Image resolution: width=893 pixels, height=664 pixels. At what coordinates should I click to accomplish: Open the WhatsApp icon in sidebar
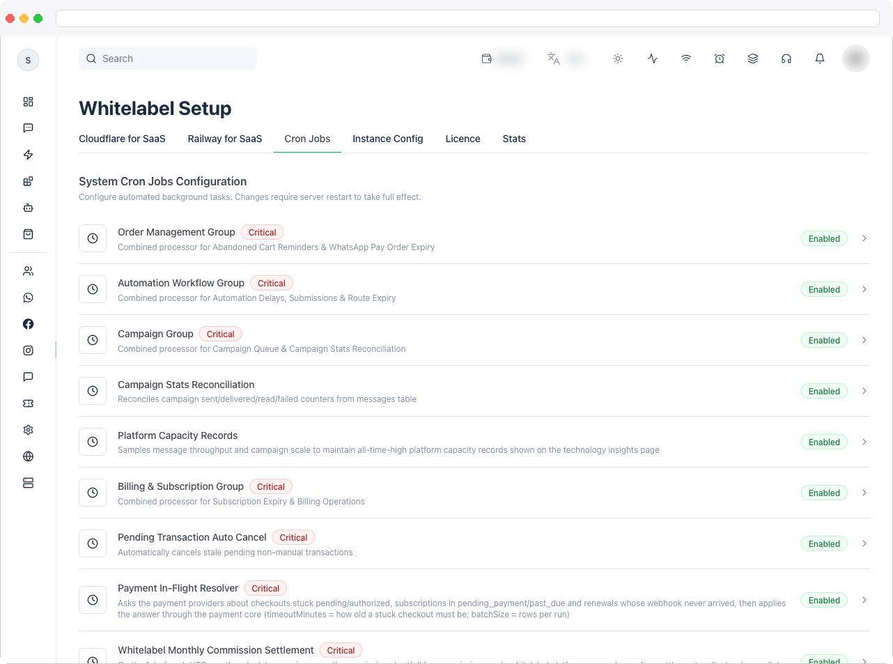pyautogui.click(x=28, y=298)
